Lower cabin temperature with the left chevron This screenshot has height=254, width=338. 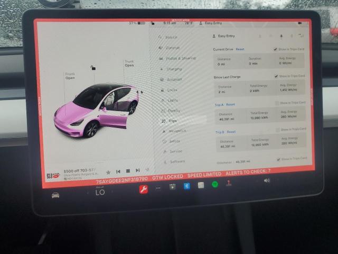88,193
